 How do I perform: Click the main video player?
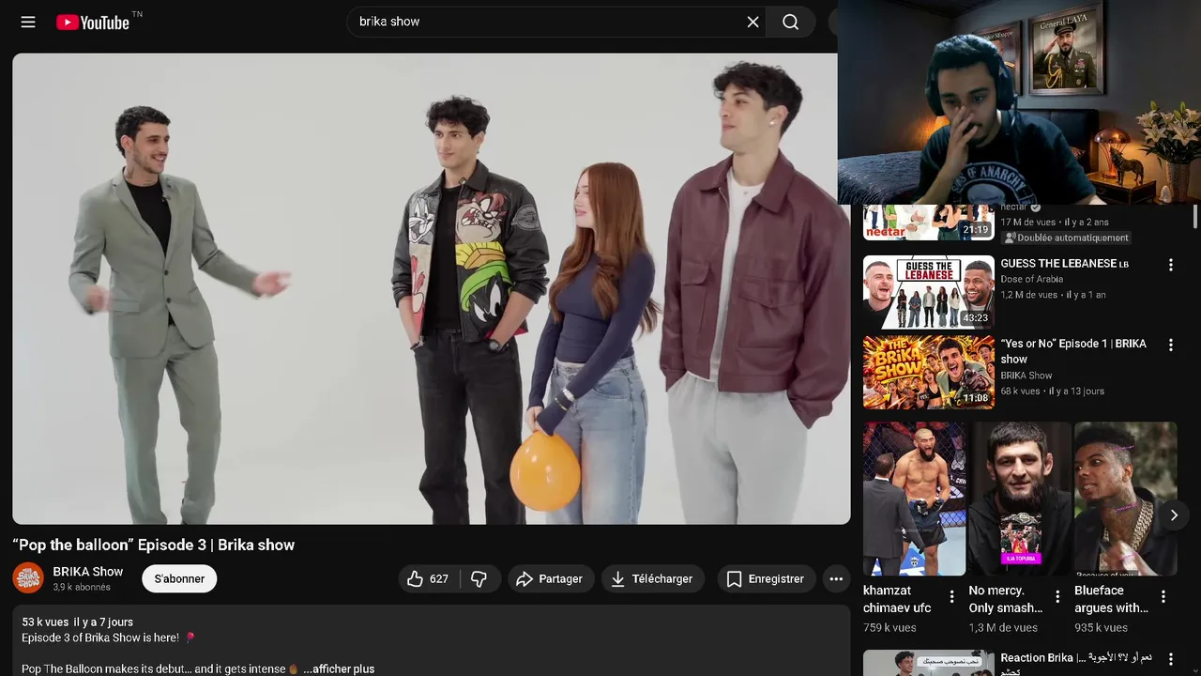coord(432,288)
